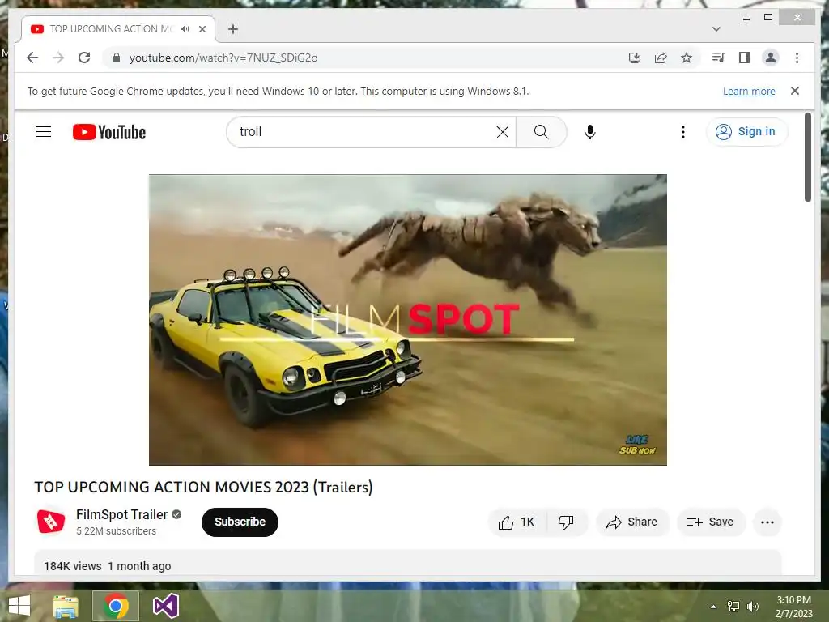Open the clock showing 3:10 PM

pyautogui.click(x=793, y=607)
